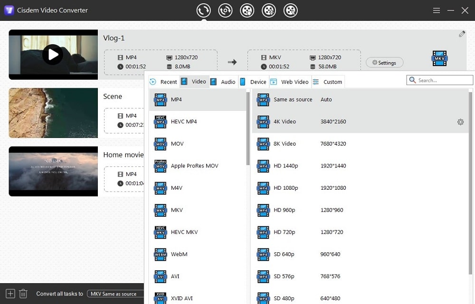Choose MP4 format in list
Image resolution: width=475 pixels, height=304 pixels.
click(x=197, y=100)
